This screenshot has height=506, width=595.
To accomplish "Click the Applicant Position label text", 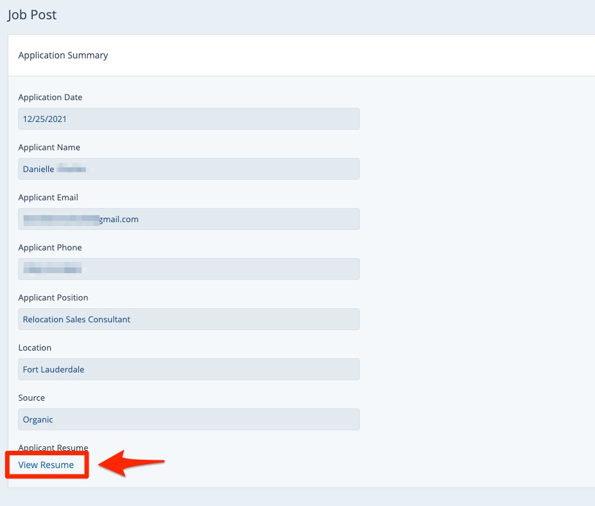I will point(53,298).
